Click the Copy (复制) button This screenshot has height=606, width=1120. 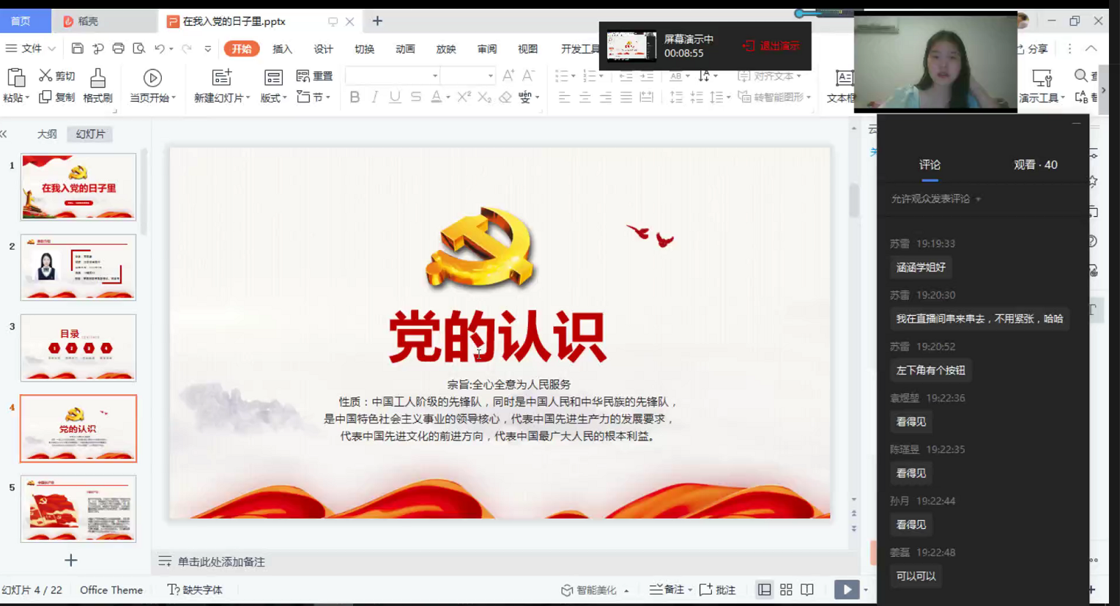click(56, 97)
